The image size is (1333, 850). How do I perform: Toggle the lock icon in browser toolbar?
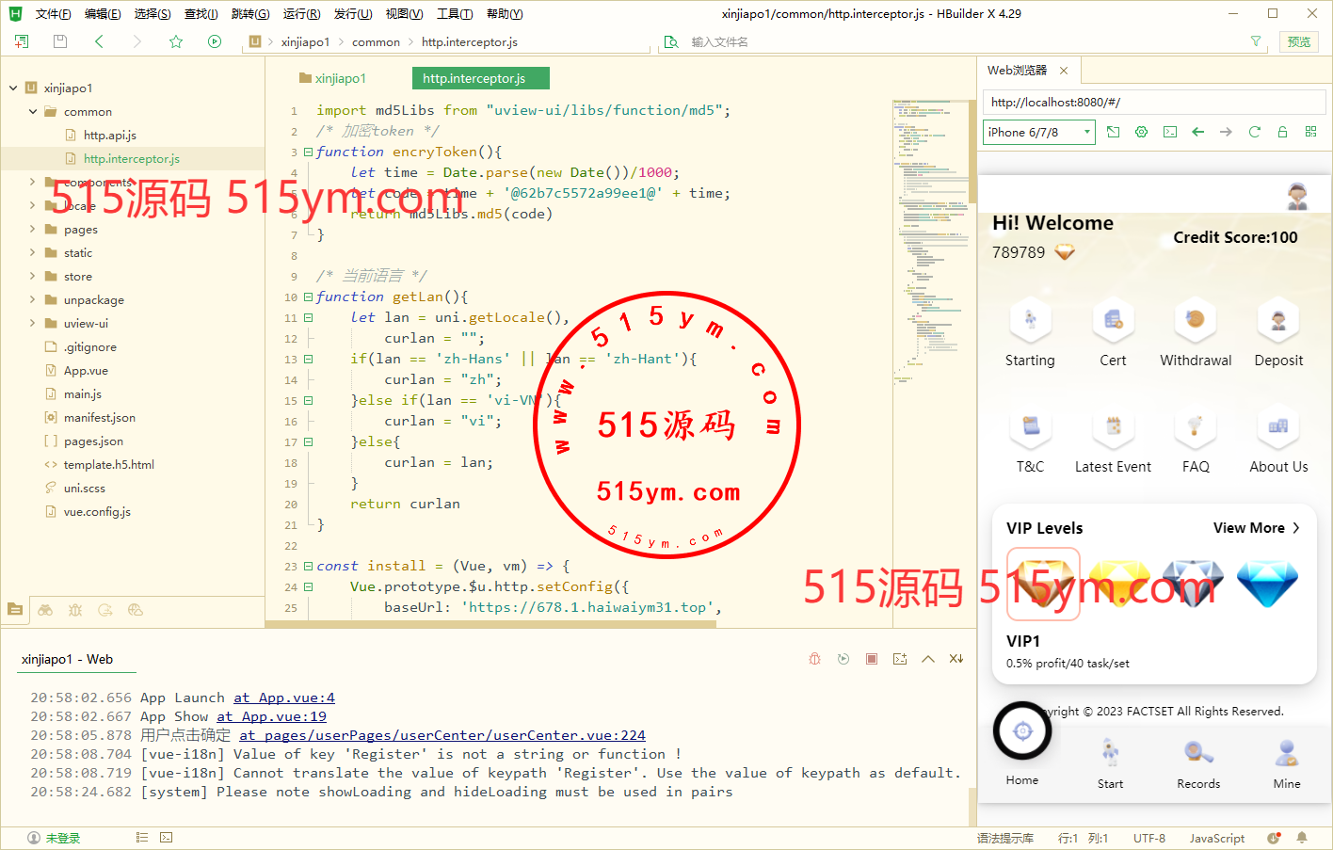[1282, 133]
